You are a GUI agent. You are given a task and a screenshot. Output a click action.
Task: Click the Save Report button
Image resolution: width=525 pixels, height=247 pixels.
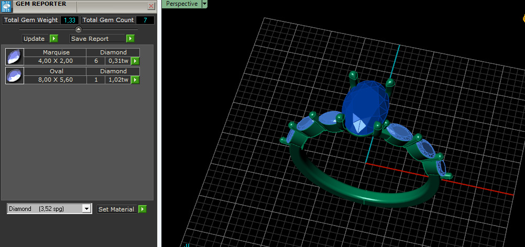tap(98, 38)
